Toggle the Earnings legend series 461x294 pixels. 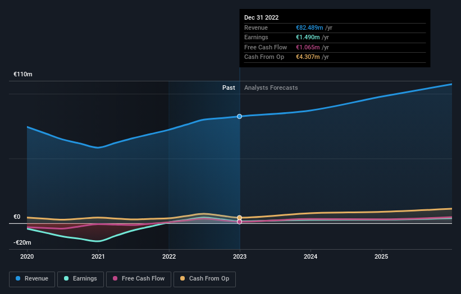pyautogui.click(x=80, y=279)
